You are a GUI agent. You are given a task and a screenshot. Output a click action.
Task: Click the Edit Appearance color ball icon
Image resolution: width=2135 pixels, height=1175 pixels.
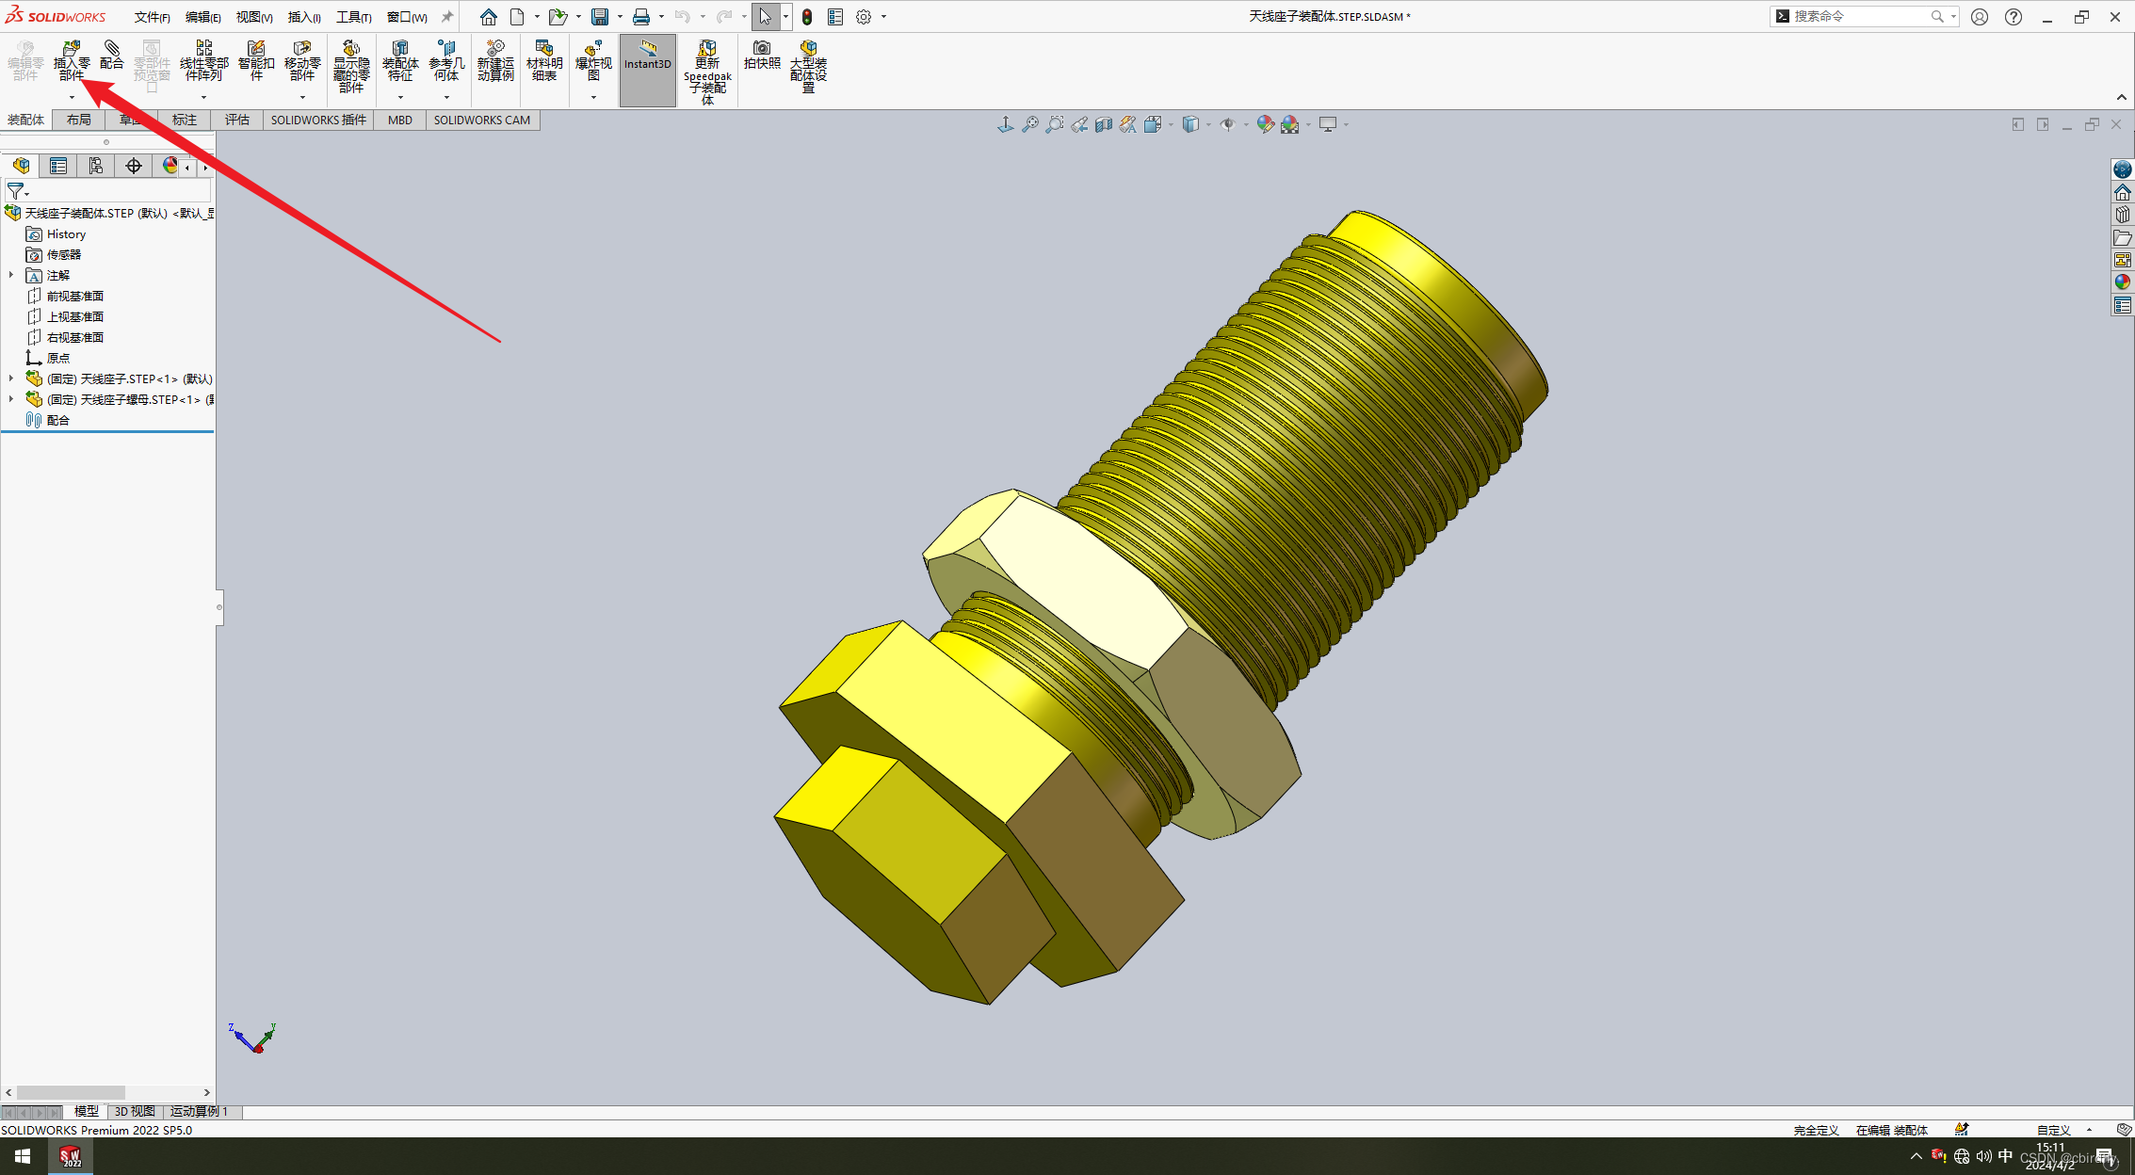pyautogui.click(x=1265, y=124)
